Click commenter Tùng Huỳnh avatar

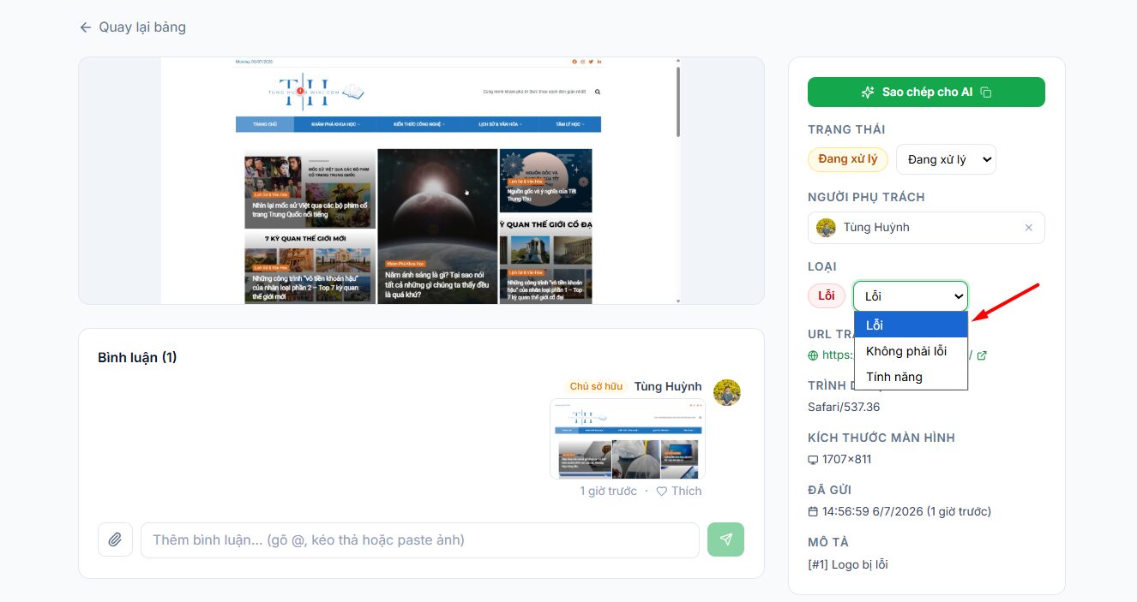click(726, 392)
